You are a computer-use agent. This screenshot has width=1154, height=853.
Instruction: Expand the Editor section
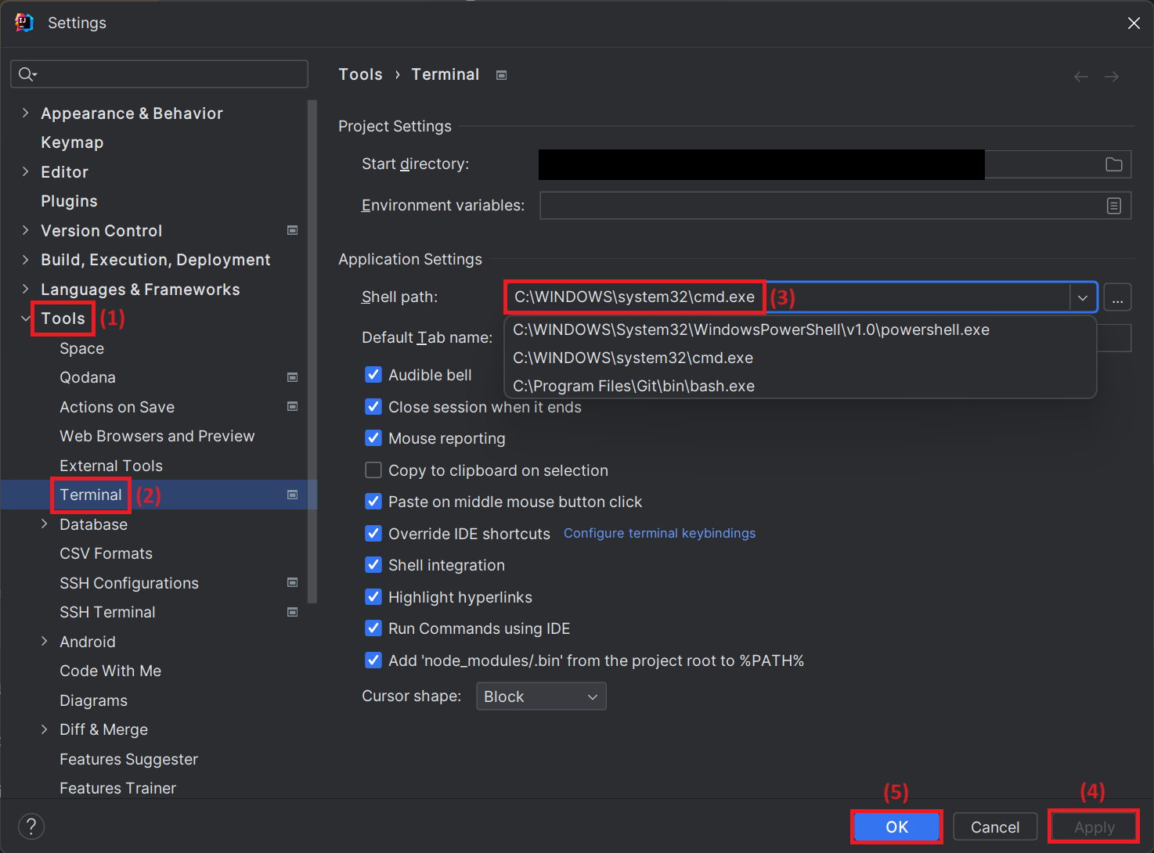(x=25, y=172)
